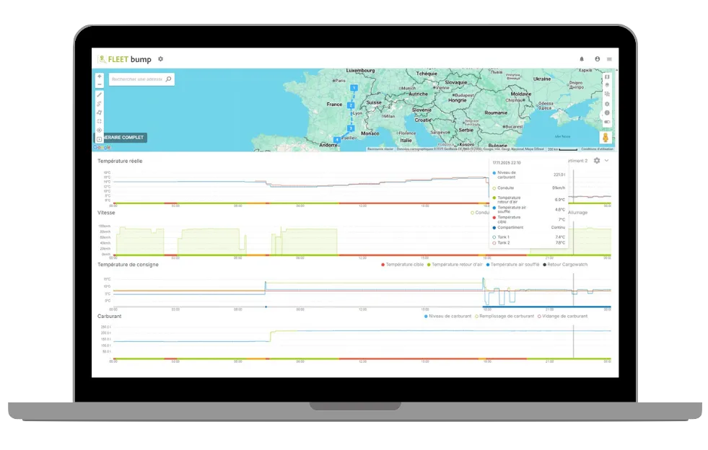Click the Google logo on the map
708x450 pixels.
tap(102, 148)
